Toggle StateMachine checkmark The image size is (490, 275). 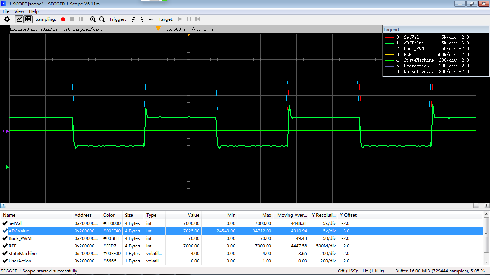5,253
